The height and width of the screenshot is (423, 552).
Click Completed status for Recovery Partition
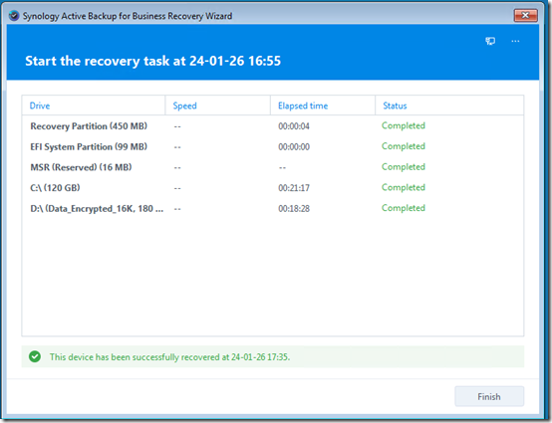(x=404, y=125)
